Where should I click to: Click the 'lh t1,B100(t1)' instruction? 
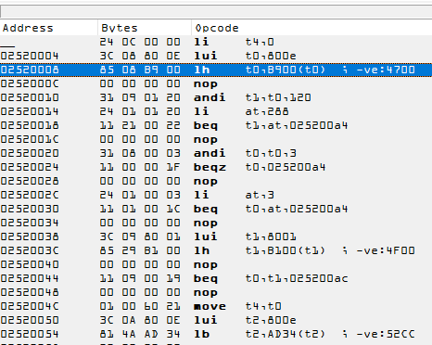point(260,250)
